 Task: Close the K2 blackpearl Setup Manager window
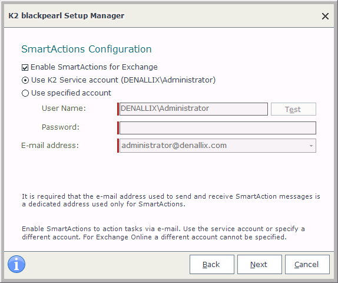pyautogui.click(x=325, y=16)
